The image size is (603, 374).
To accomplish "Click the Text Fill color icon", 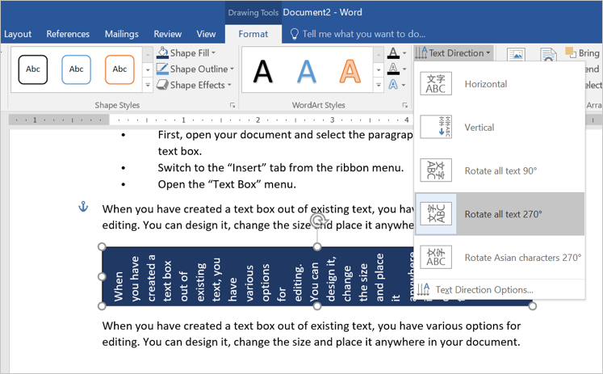I will click(392, 53).
